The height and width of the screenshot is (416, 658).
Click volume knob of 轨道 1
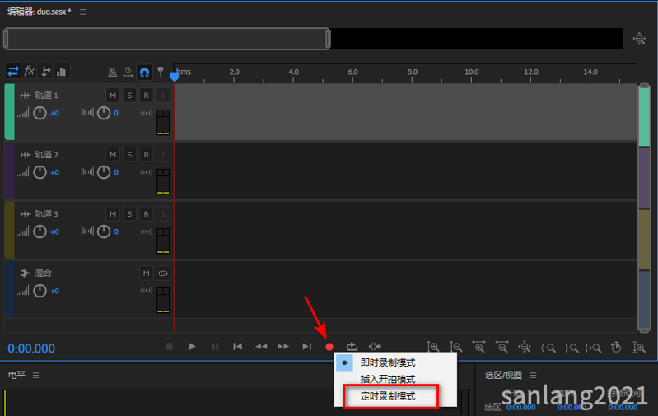pos(40,113)
